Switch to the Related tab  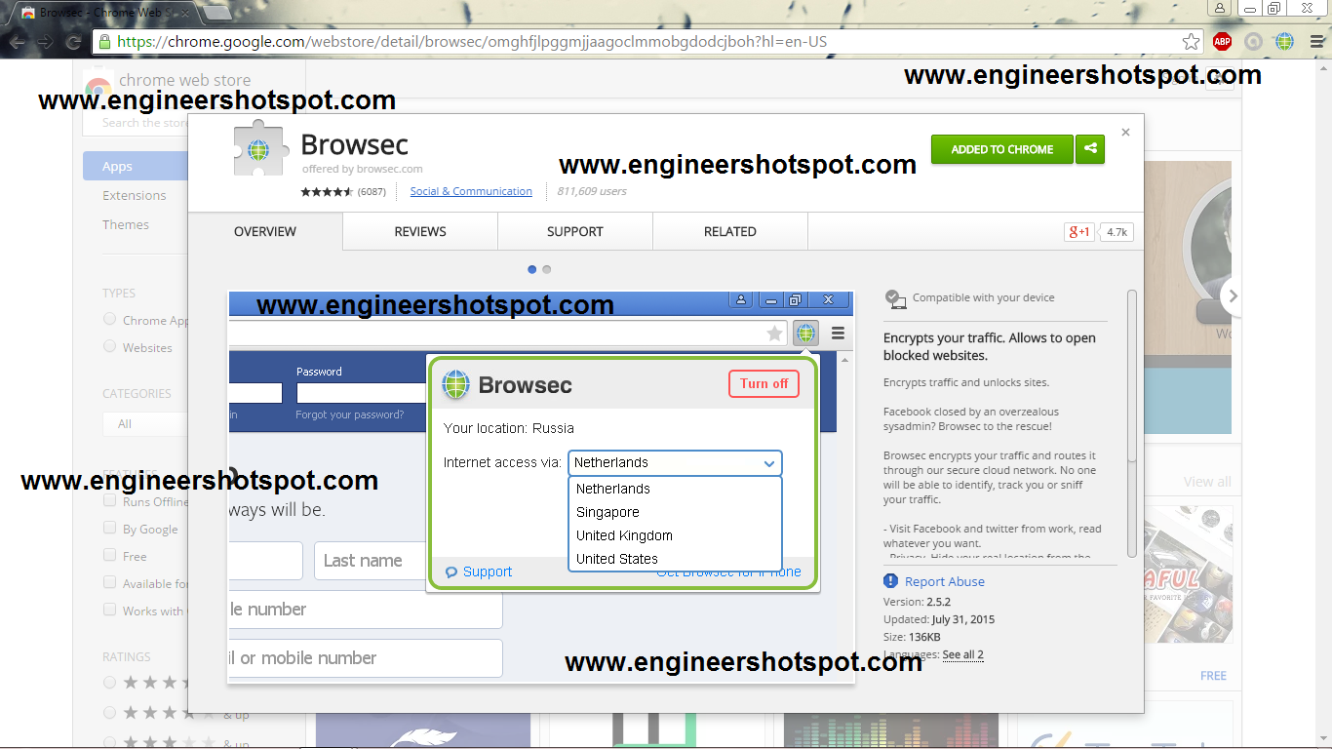pyautogui.click(x=730, y=231)
